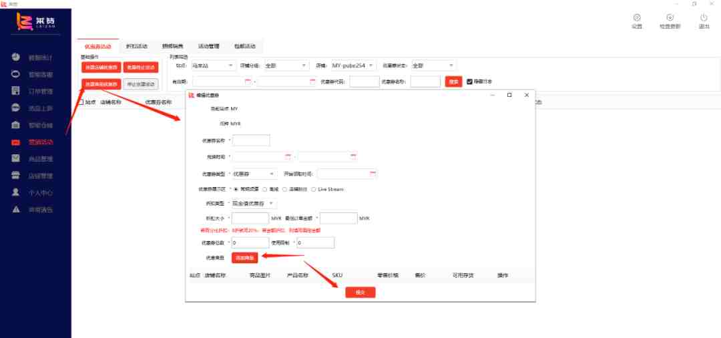Image resolution: width=721 pixels, height=338 pixels.
Task: Click the 订单管理 order management sidebar icon
Action: click(x=15, y=91)
